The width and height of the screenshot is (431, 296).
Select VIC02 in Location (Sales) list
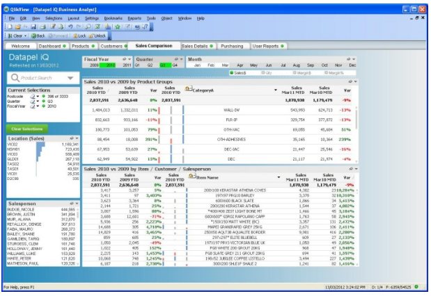point(43,145)
